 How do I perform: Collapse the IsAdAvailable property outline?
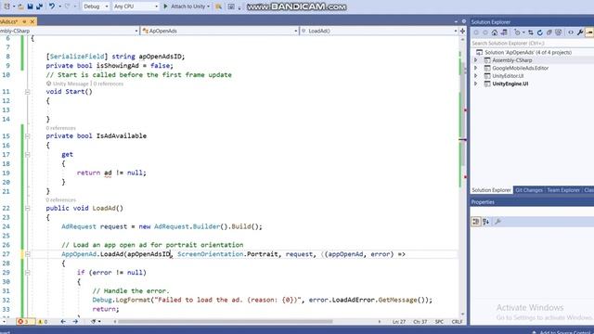point(27,136)
